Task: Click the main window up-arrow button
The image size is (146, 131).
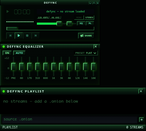Action: tap(94, 3)
